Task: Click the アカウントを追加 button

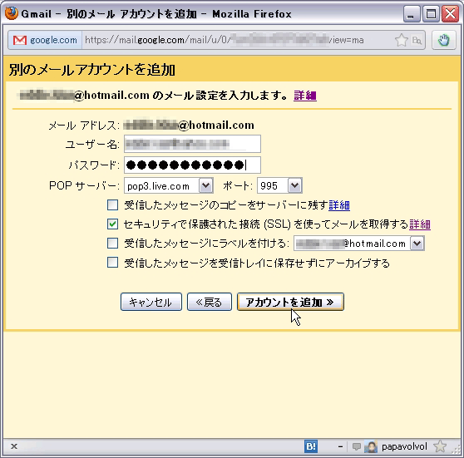Action: (x=290, y=302)
